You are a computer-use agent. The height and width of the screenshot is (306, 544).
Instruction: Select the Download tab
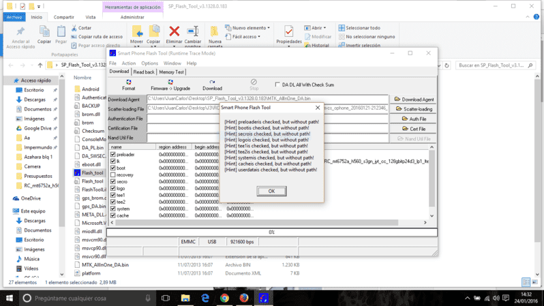coord(119,72)
